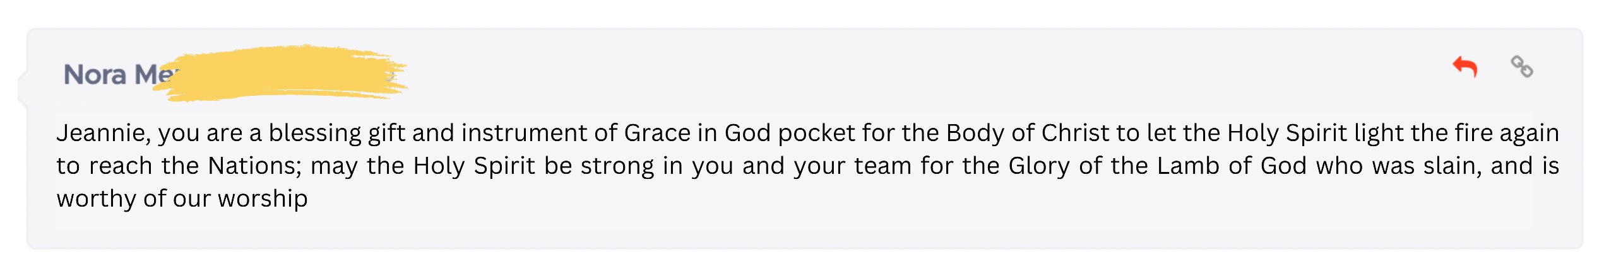Copy the comment permalink chain icon
The height and width of the screenshot is (269, 1616).
[x=1521, y=66]
